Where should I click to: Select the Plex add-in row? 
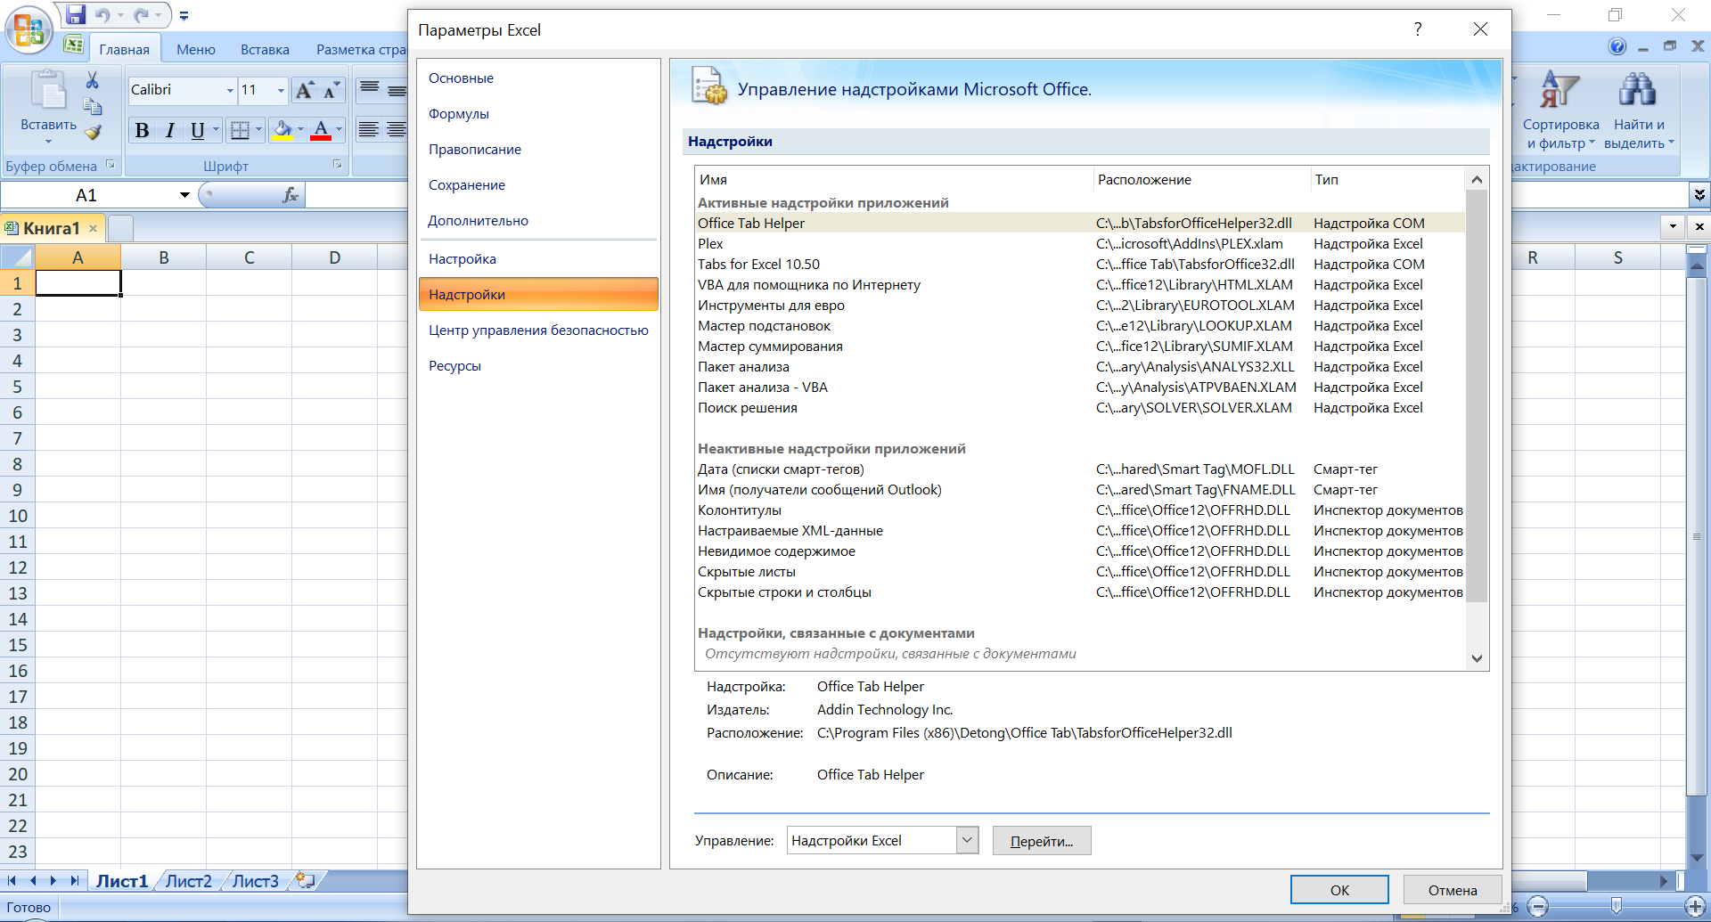(1079, 244)
